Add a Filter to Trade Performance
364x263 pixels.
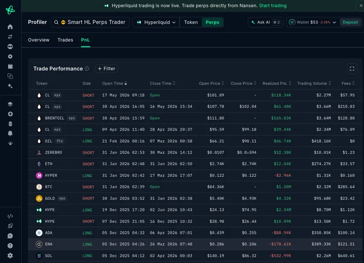point(107,68)
